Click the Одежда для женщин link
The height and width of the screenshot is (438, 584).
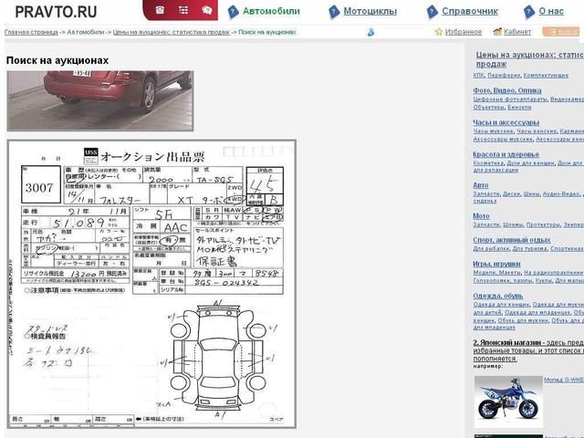click(x=501, y=305)
